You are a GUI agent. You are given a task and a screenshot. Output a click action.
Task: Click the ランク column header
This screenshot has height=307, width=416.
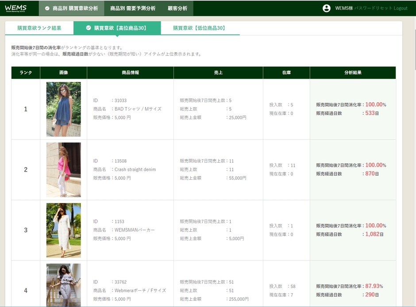click(x=26, y=73)
